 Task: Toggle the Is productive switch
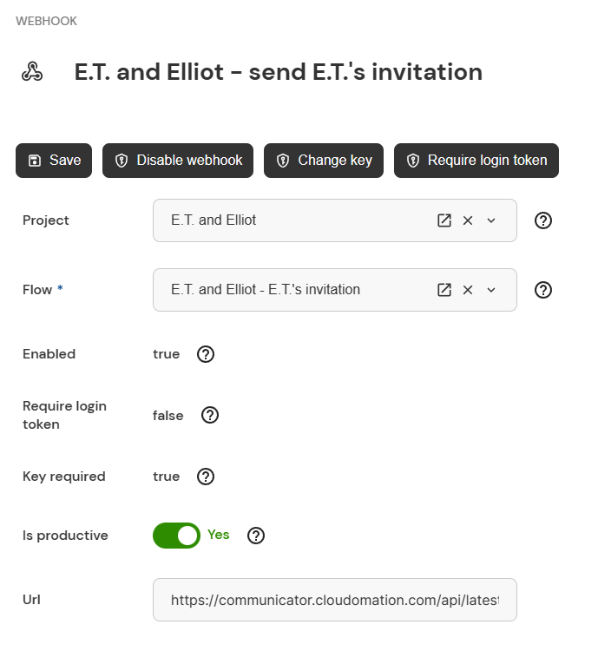tap(176, 536)
